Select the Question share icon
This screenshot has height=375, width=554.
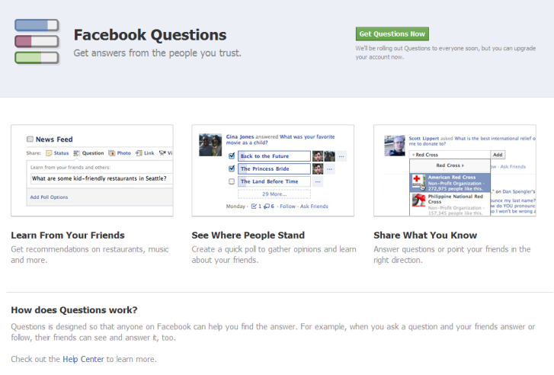tap(77, 153)
